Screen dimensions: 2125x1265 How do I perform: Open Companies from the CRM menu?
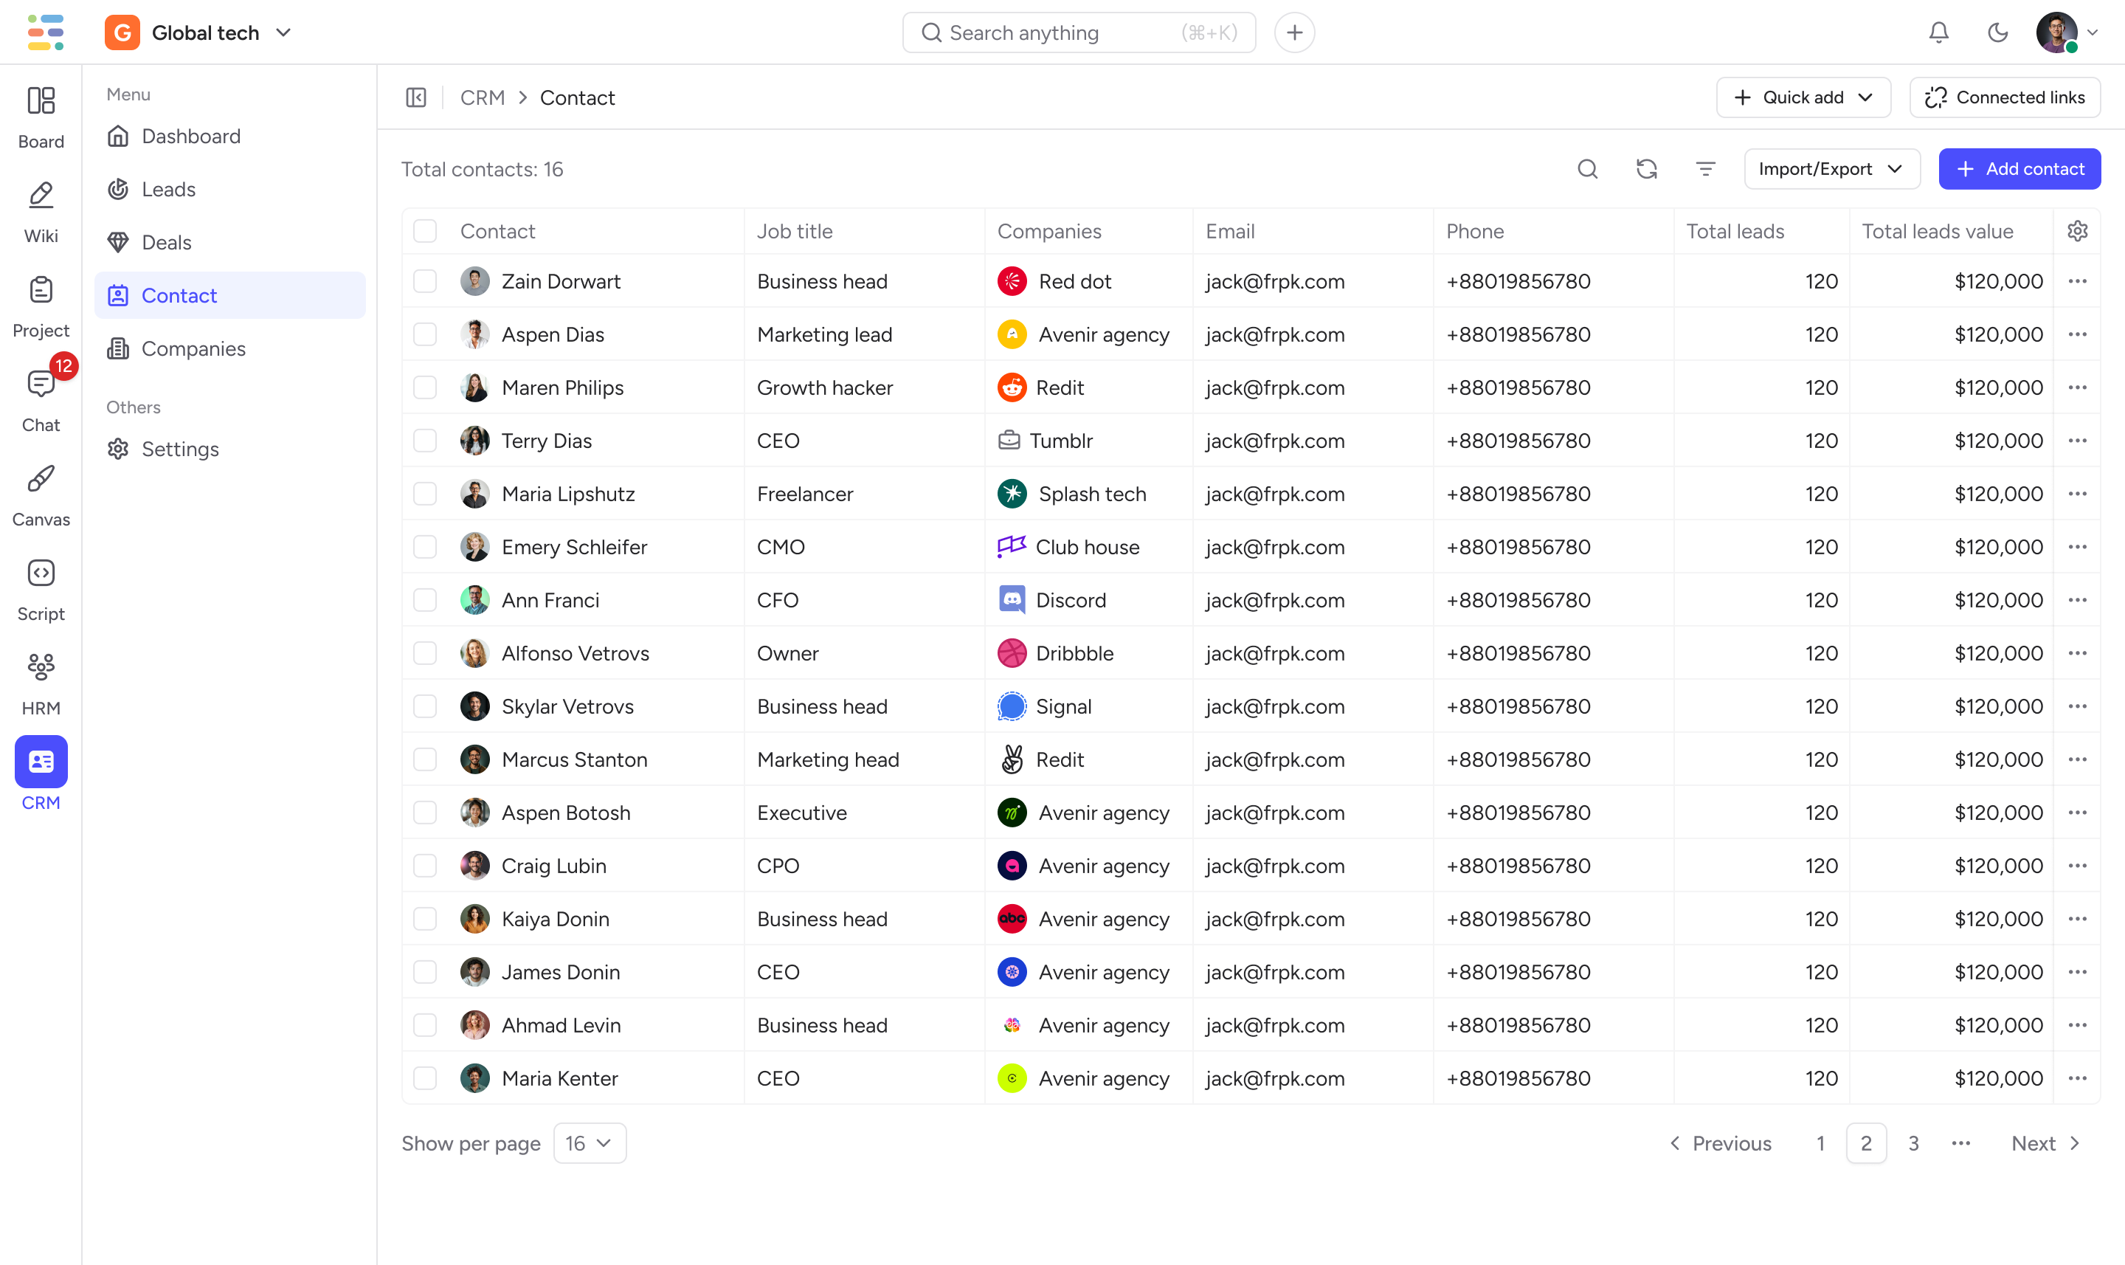click(x=193, y=348)
